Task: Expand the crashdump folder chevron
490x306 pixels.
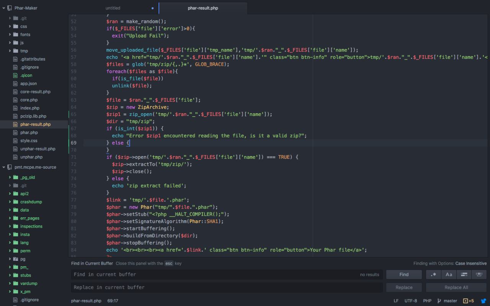Action: click(x=10, y=202)
